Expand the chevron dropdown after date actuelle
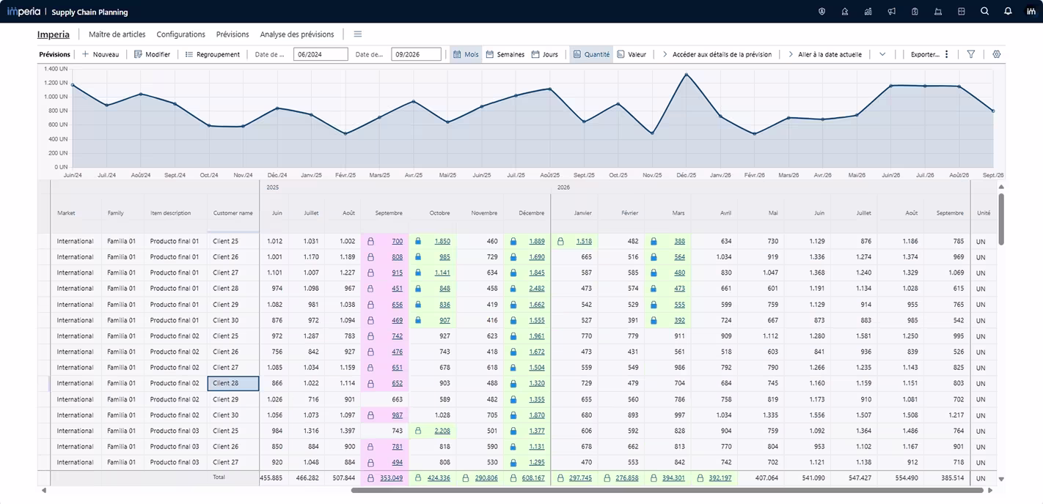The width and height of the screenshot is (1043, 504). (x=882, y=54)
